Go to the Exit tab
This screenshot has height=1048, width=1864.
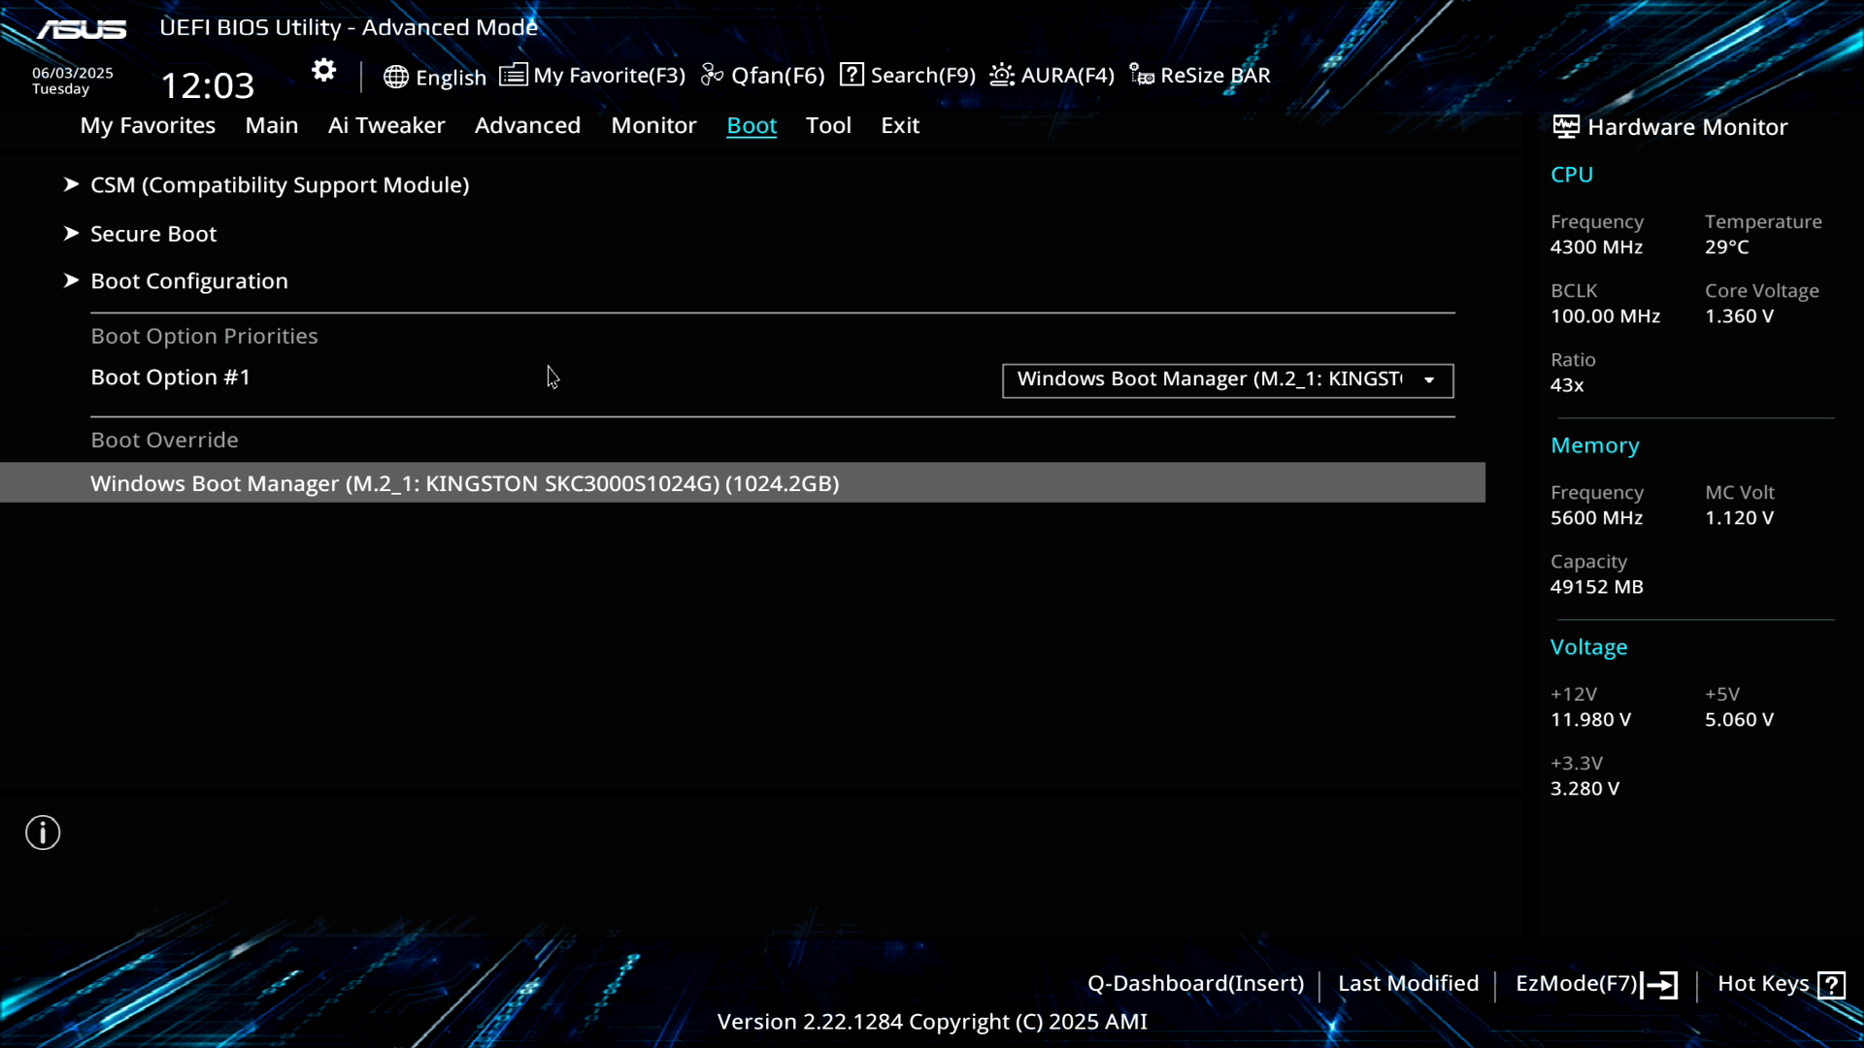tap(899, 125)
